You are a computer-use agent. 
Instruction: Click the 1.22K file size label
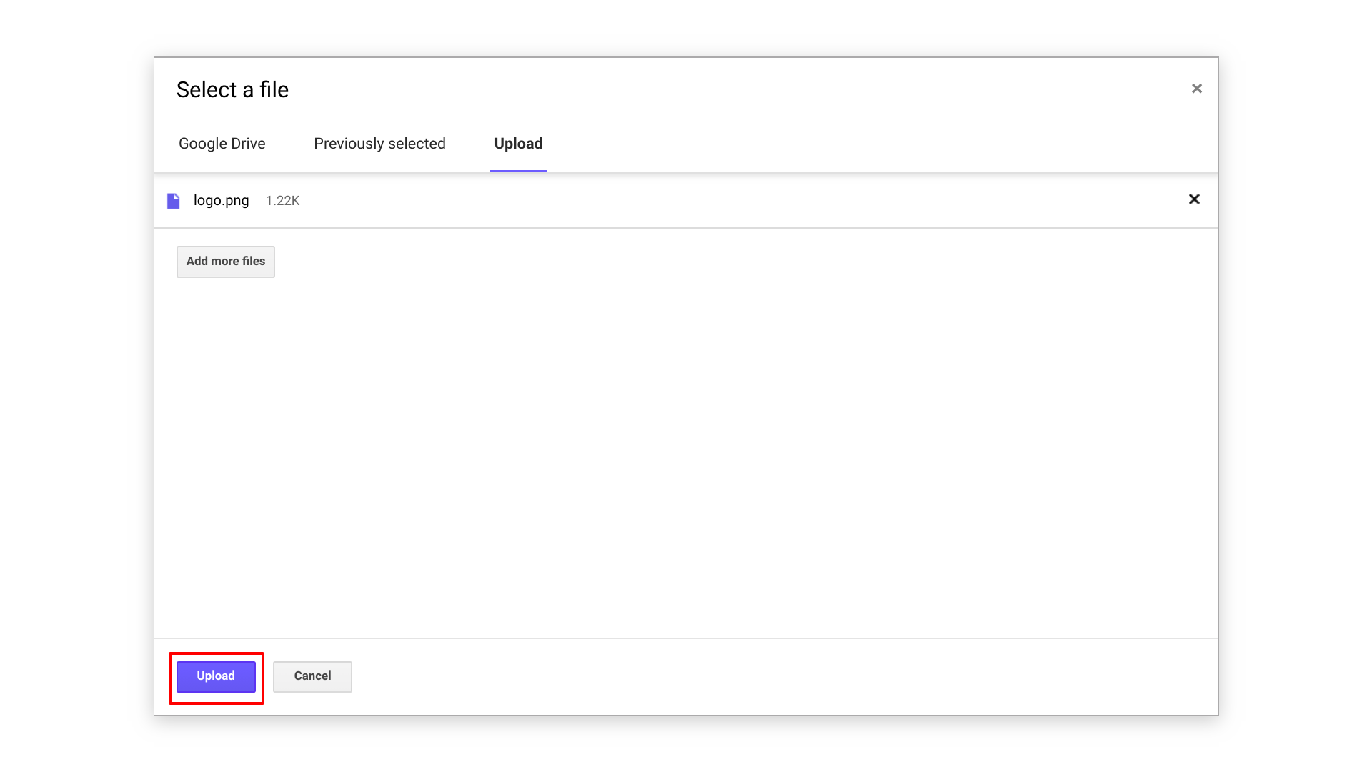pos(282,201)
